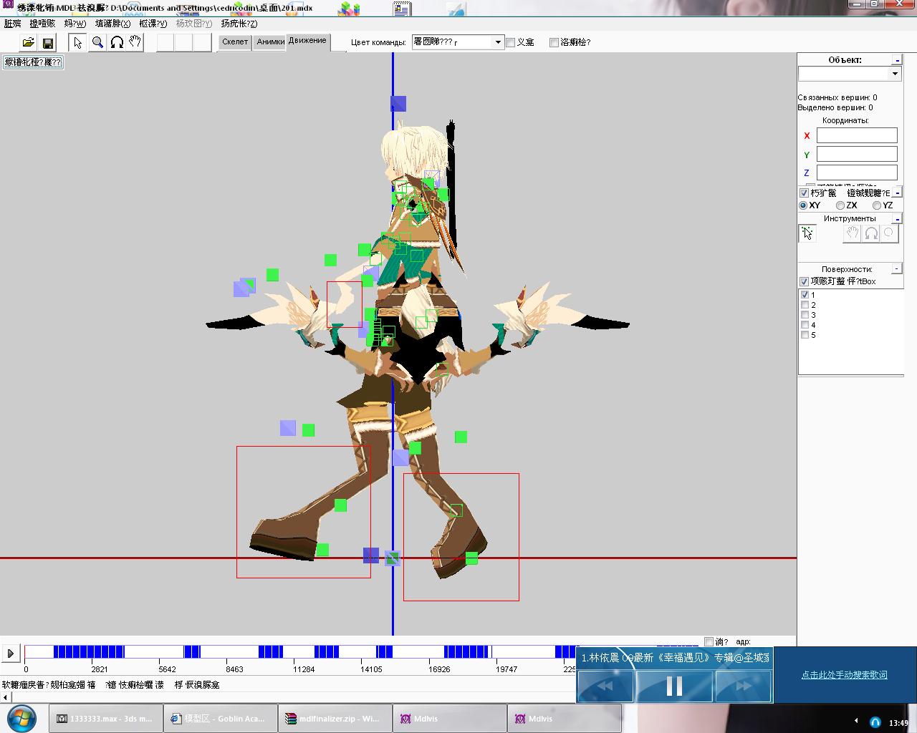Select the vertex selection tool under Инструменты
This screenshot has width=917, height=733.
807,233
